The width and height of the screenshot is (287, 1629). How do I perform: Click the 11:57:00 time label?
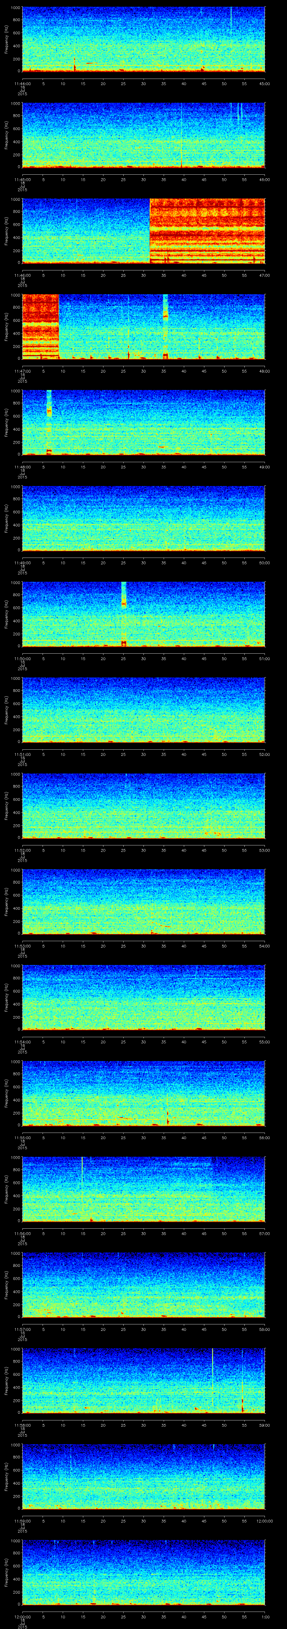[22, 1329]
